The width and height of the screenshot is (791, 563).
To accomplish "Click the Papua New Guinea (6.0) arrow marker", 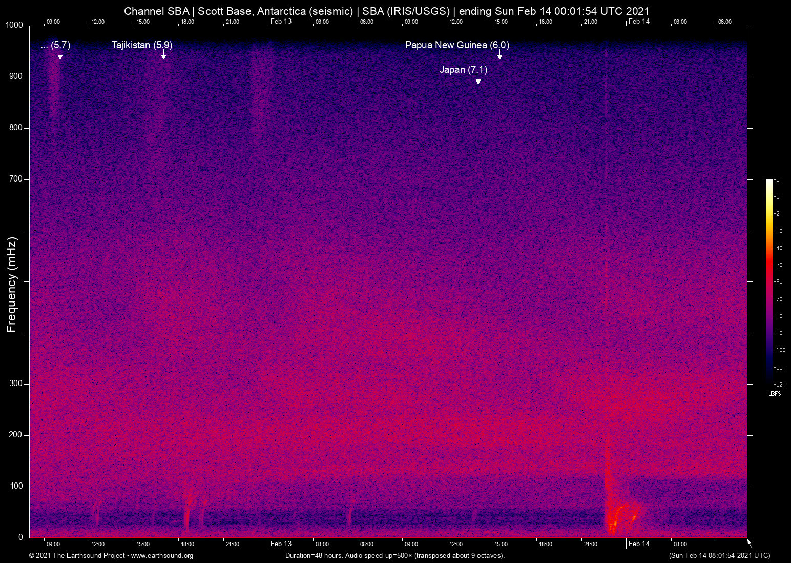I will pos(499,57).
